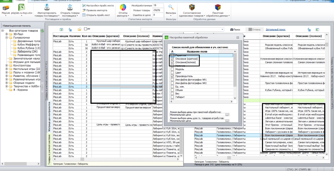Viewport: 334px width, 171px height.
Task: Click the Необработанные value field
Action: [x=158, y=5]
